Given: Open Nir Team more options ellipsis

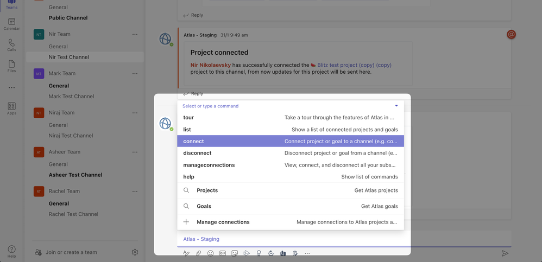Looking at the screenshot, I should (x=135, y=34).
